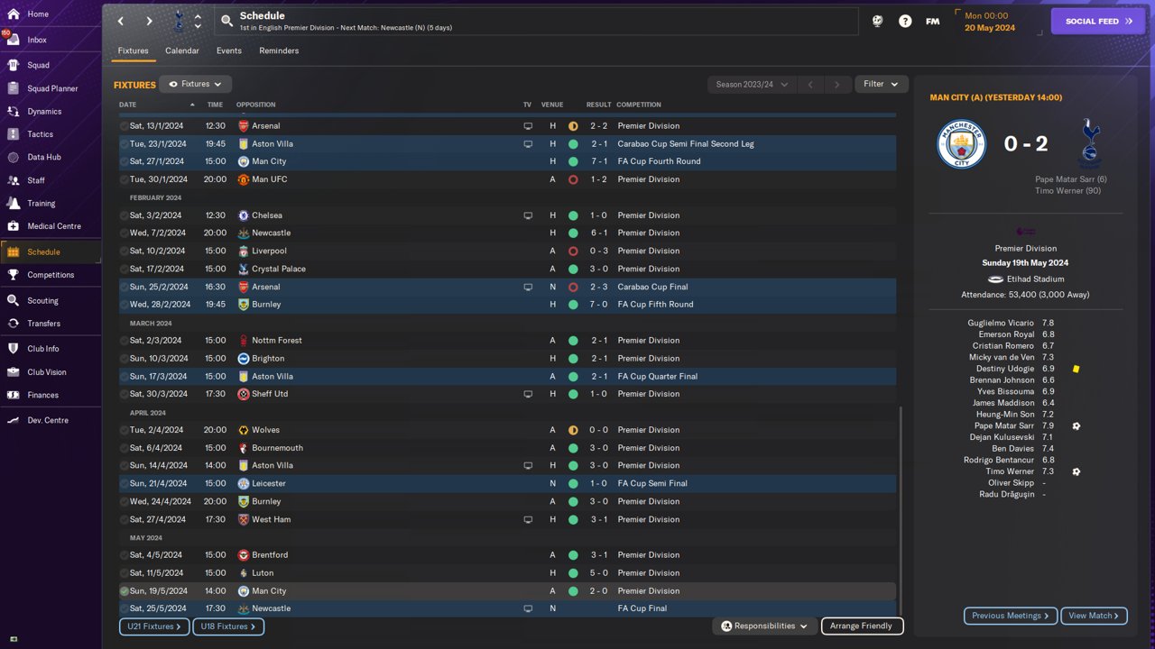Viewport: 1155px width, 649px height.
Task: Click the fixtures list vertical scrollbar
Action: click(901, 505)
